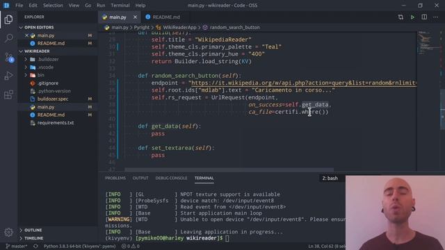This screenshot has height=250, width=445.
Task: Switch to the Debug Console tab
Action: click(x=171, y=178)
